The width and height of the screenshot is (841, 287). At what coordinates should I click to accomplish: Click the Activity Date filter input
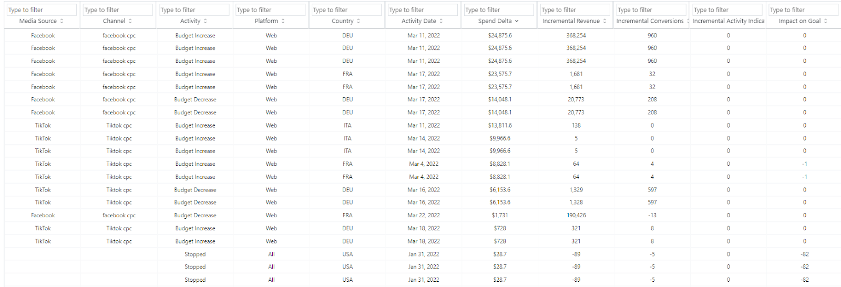[423, 10]
